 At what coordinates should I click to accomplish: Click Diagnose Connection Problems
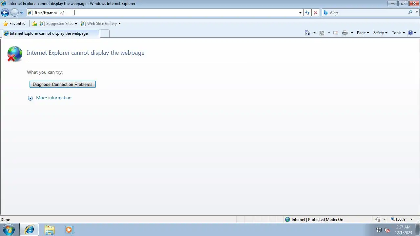[x=63, y=84]
